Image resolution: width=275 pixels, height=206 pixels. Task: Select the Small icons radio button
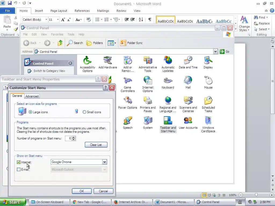84,112
